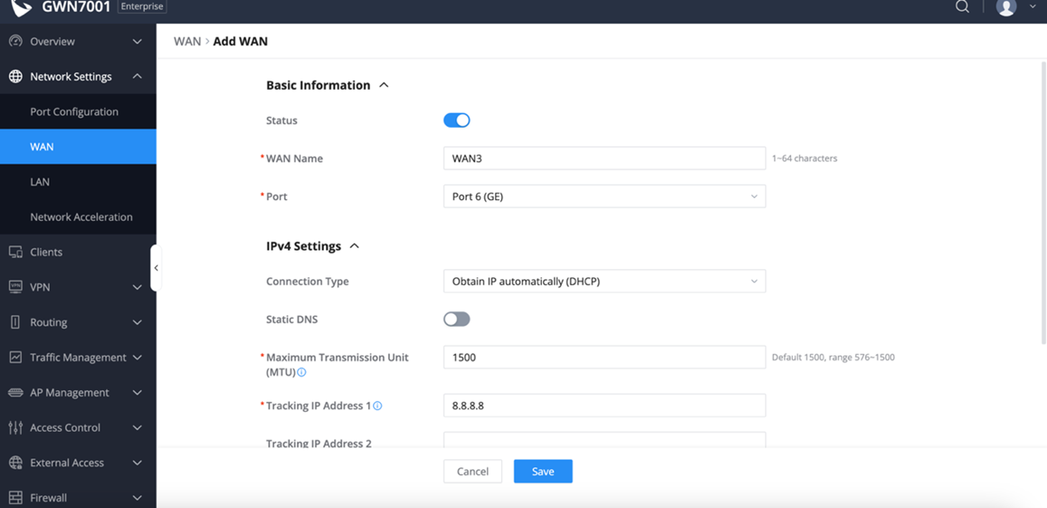1047x508 pixels.
Task: Click the search magnifier icon in header
Action: (962, 7)
